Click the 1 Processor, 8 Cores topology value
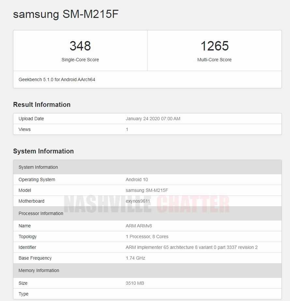The width and height of the screenshot is (290, 301). [x=147, y=236]
